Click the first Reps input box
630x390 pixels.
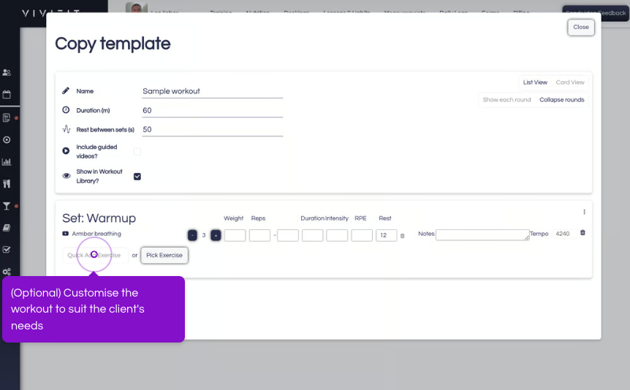(259, 235)
